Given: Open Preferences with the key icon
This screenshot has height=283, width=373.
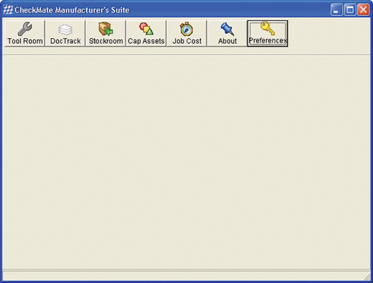Looking at the screenshot, I should 268,34.
